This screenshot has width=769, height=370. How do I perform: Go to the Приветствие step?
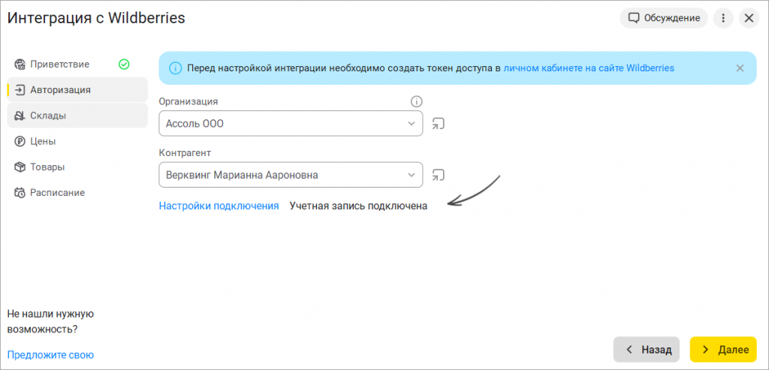(77, 65)
